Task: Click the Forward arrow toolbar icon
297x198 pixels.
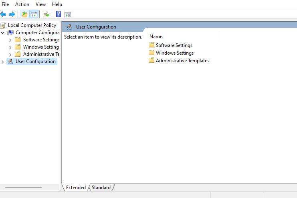Action: (x=12, y=14)
